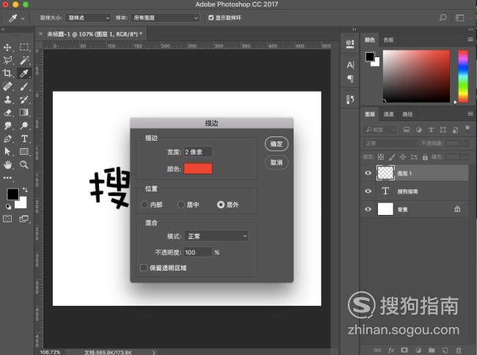Viewport: 477px width, 355px height.
Task: Click 确定 to confirm stroke
Action: 276,144
